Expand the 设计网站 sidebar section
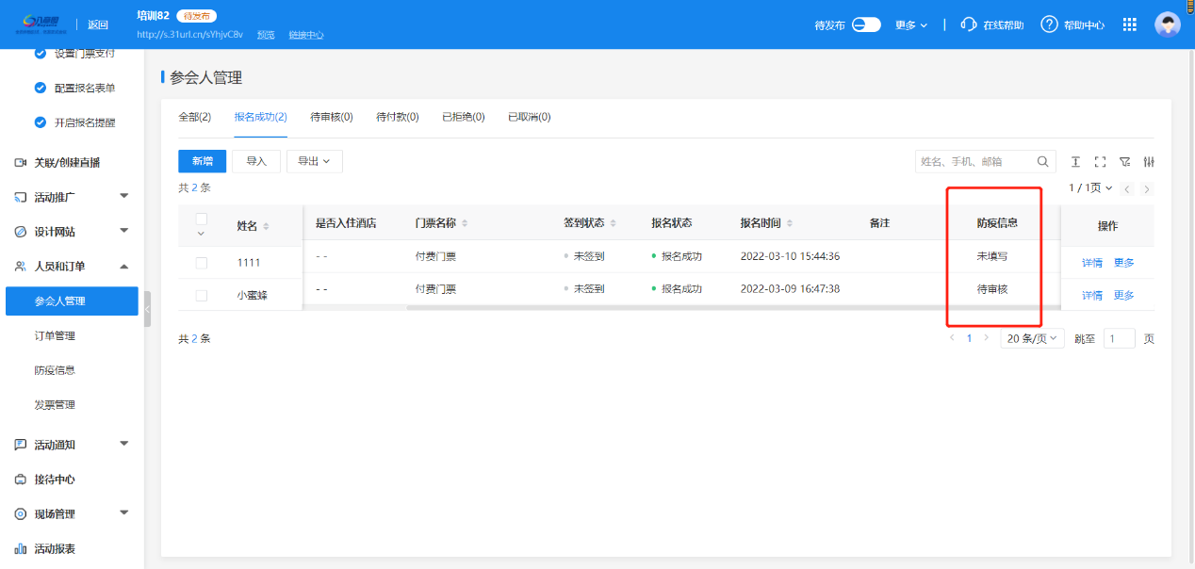 tap(124, 232)
